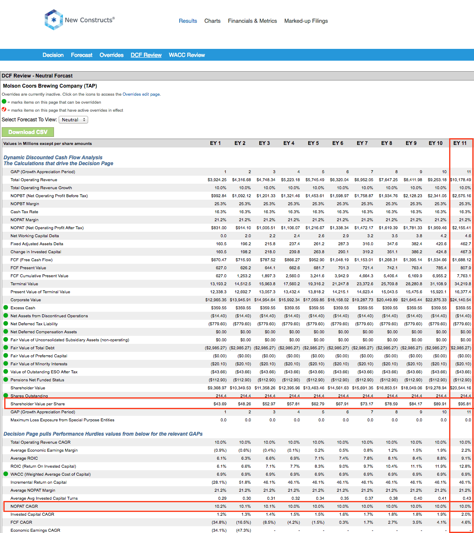Open override for Outstanding ESO After Tax
Image resolution: width=474 pixels, height=533 pixels.
pos(6,372)
